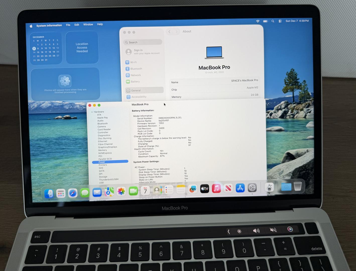Open the System Information app menu

[x=49, y=26]
